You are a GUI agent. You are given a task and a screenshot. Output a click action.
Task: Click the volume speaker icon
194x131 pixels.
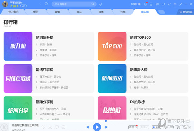coord(166,127)
